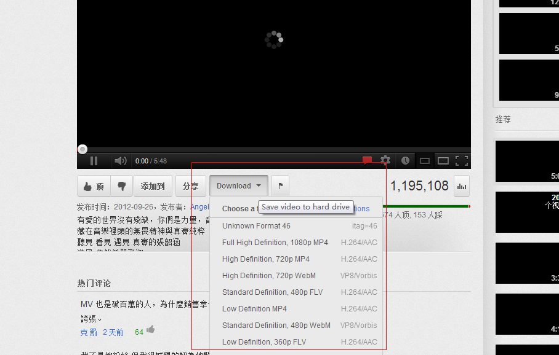Choose Low Definition 360p FLV

(296, 342)
